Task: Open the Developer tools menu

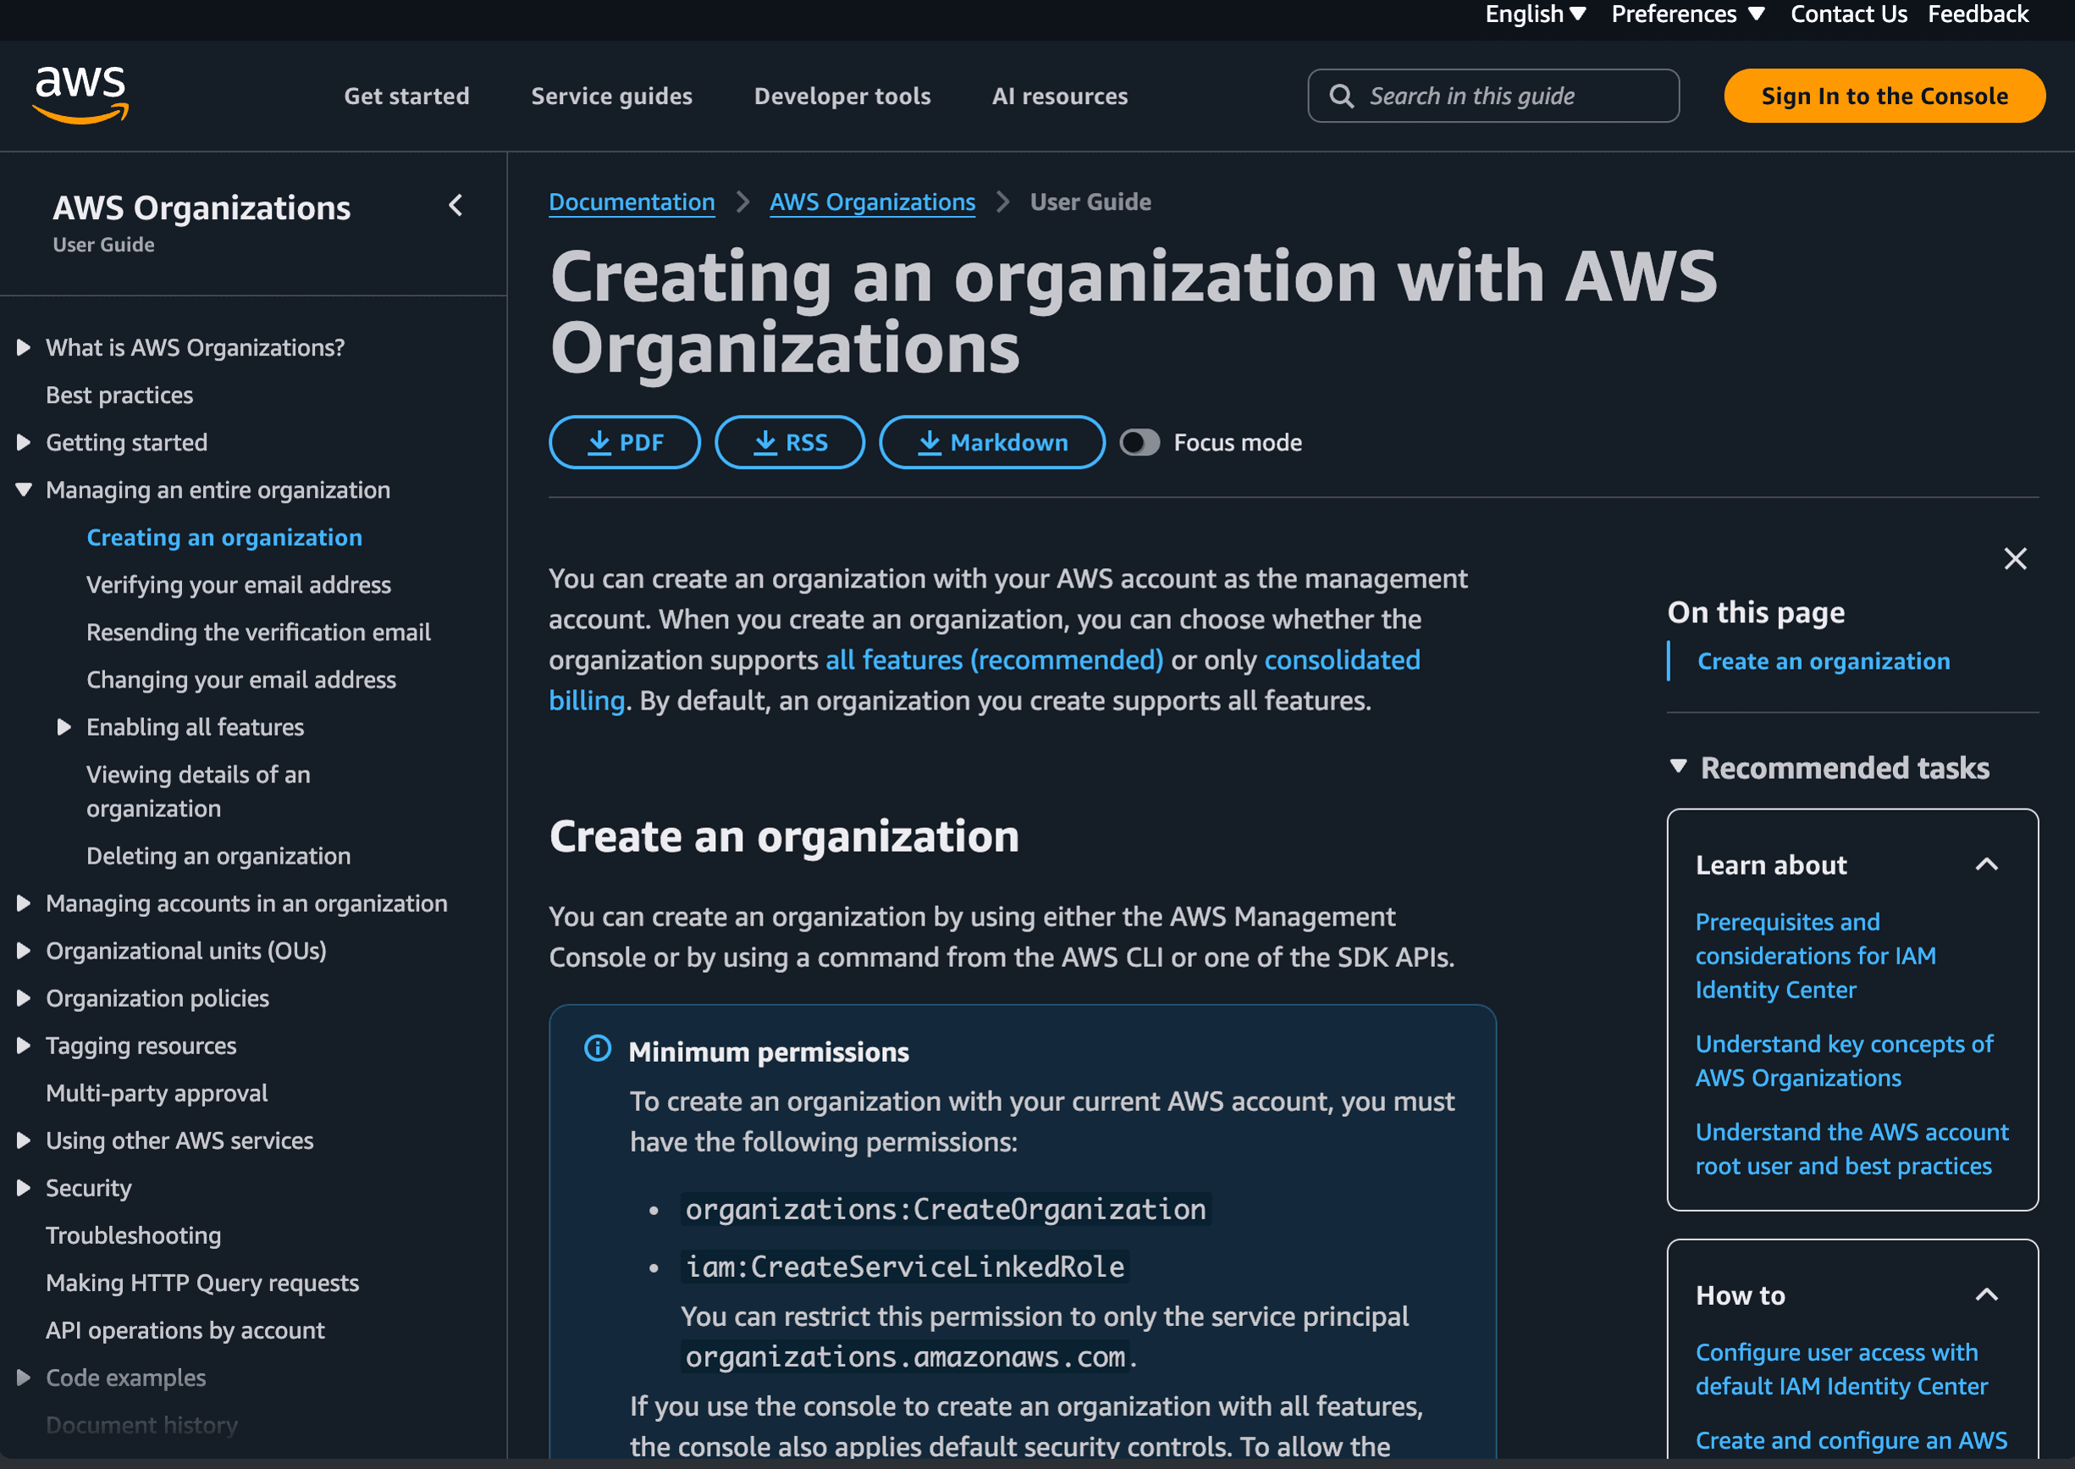Action: (x=842, y=96)
